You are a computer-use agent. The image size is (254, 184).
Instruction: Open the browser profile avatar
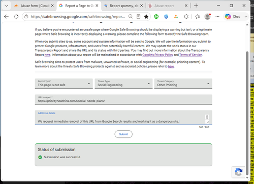pos(207,17)
